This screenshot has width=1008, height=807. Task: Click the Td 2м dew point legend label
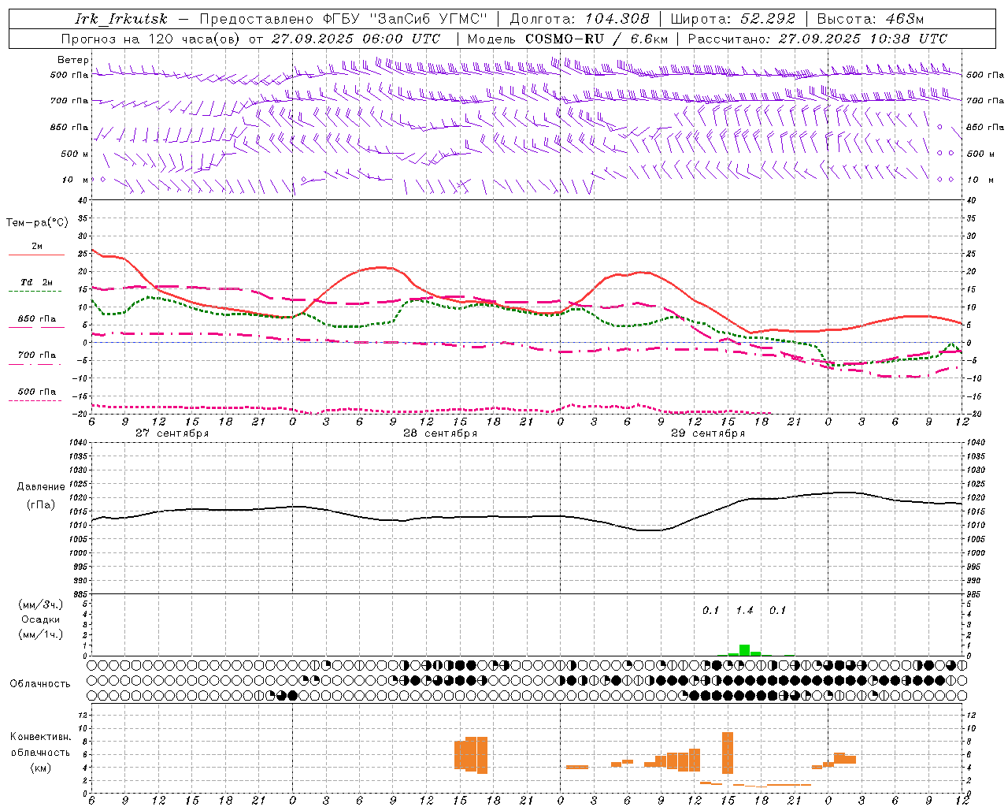tap(37, 282)
